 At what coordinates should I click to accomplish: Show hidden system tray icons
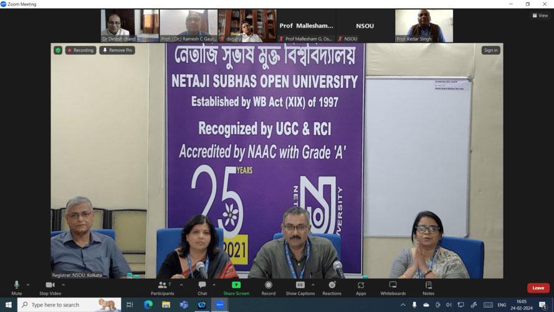coord(403,305)
